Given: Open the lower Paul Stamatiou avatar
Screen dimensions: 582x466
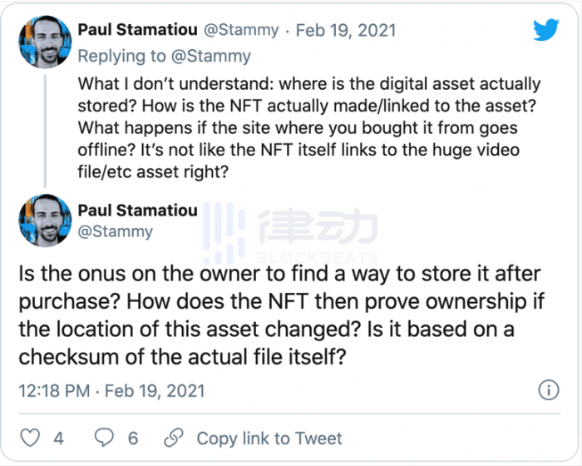Looking at the screenshot, I should [x=45, y=221].
